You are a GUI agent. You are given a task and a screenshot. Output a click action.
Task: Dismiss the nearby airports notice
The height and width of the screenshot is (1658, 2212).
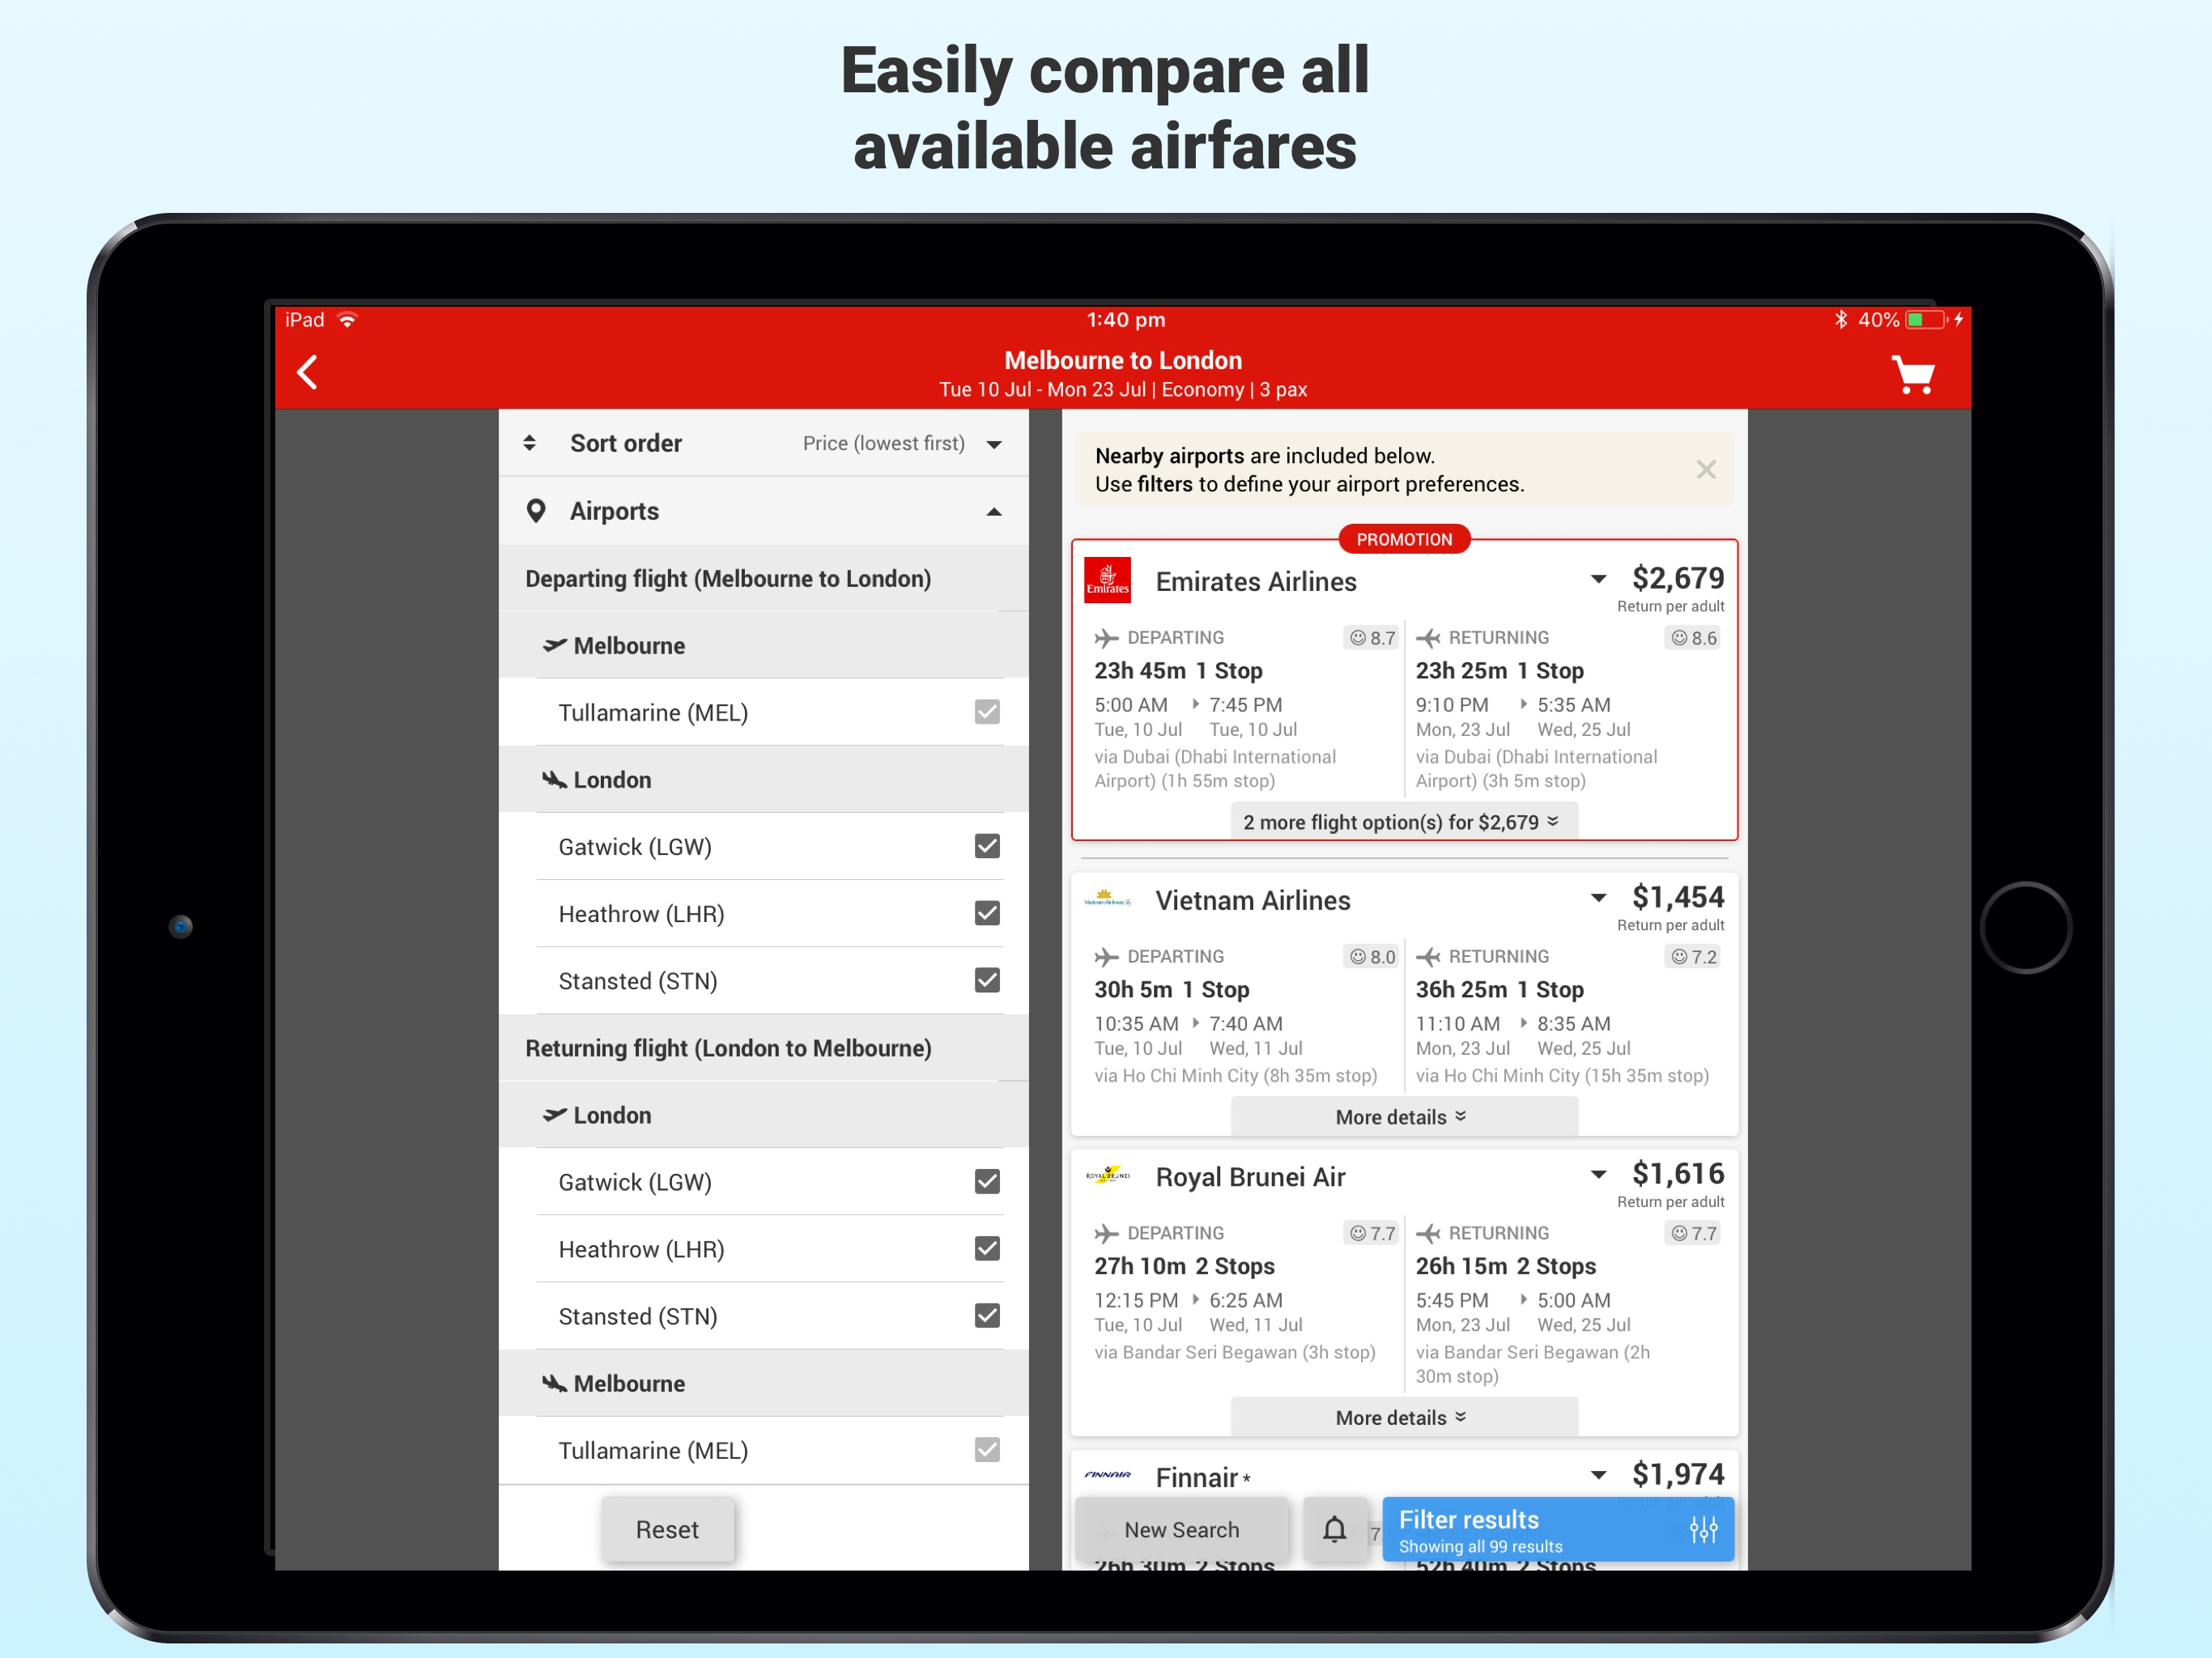tap(1705, 470)
